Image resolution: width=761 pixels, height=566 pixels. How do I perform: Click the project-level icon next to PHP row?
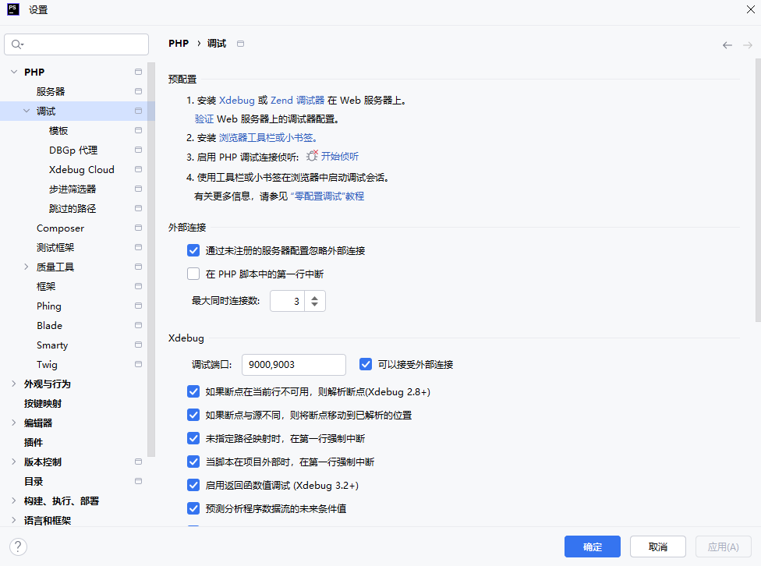click(138, 72)
